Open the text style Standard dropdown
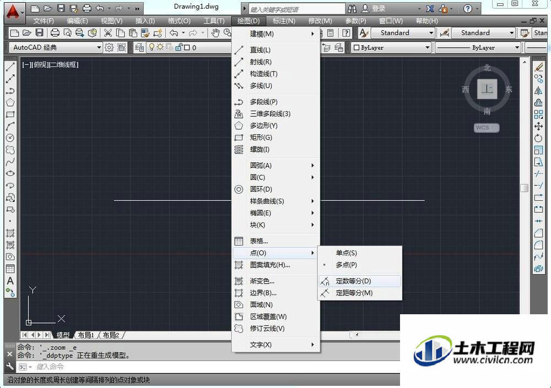Image resolution: width=551 pixels, height=388 pixels. tap(431, 33)
